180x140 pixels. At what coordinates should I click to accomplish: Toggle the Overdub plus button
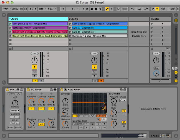pyautogui.click(x=100, y=9)
